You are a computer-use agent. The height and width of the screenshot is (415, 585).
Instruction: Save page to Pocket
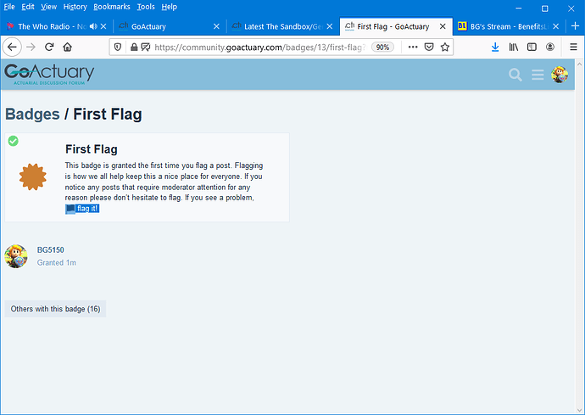click(429, 47)
